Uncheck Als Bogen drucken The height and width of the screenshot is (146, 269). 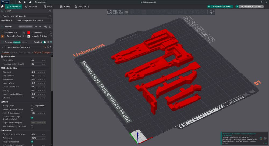coord(32,142)
